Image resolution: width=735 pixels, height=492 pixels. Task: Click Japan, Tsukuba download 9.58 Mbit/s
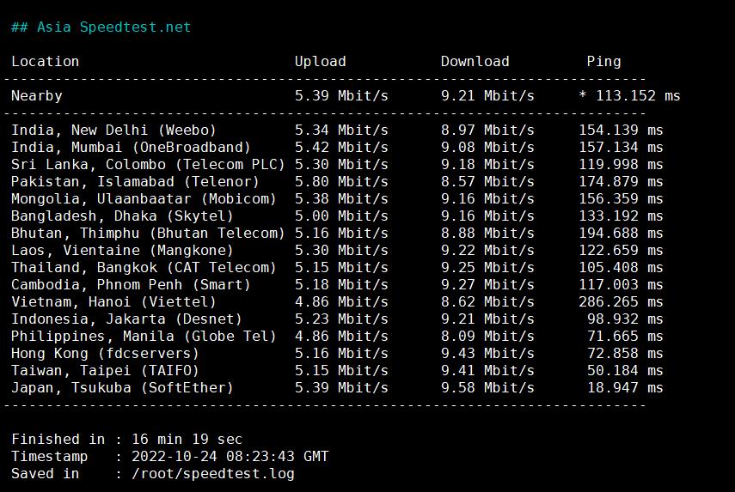click(487, 388)
